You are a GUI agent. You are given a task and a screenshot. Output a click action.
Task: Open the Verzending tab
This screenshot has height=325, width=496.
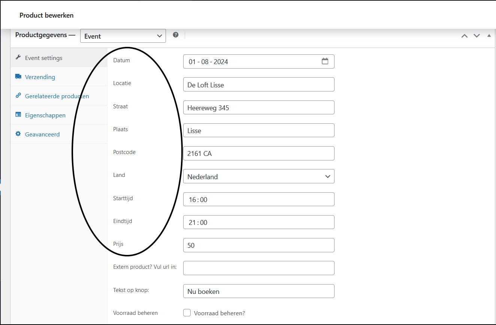(x=40, y=77)
